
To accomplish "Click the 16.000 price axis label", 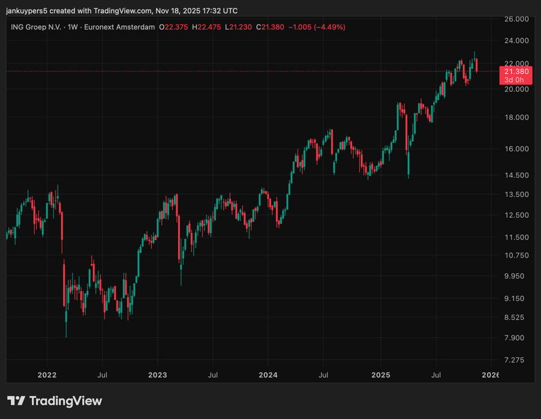I will (x=516, y=149).
